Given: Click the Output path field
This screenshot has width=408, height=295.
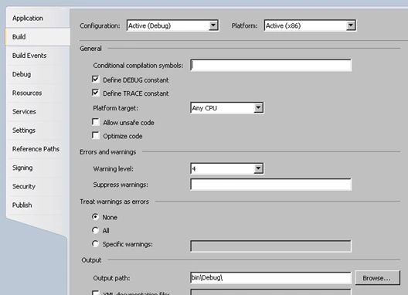Looking at the screenshot, I should click(270, 278).
